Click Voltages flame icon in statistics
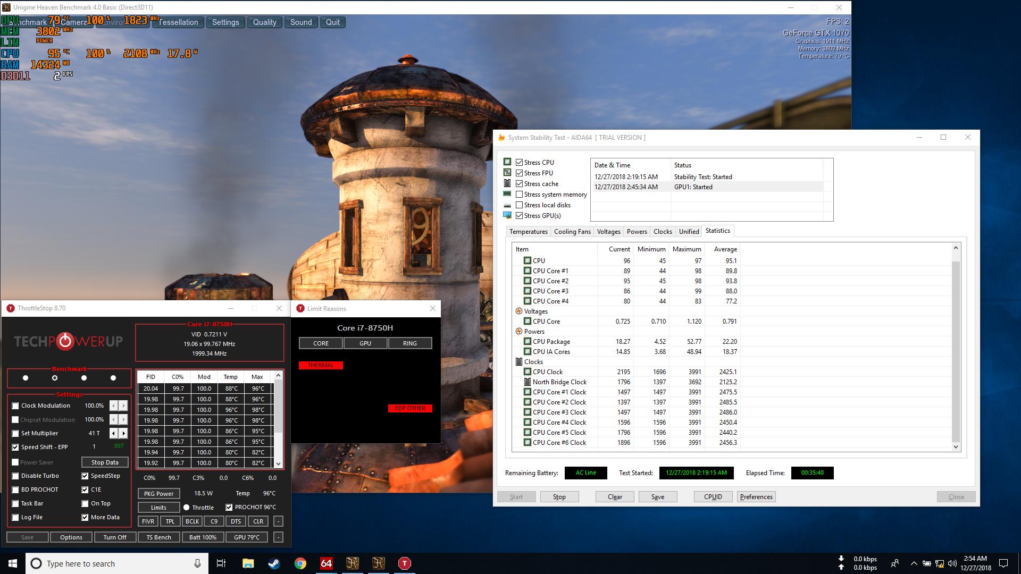Image resolution: width=1021 pixels, height=574 pixels. pos(519,311)
